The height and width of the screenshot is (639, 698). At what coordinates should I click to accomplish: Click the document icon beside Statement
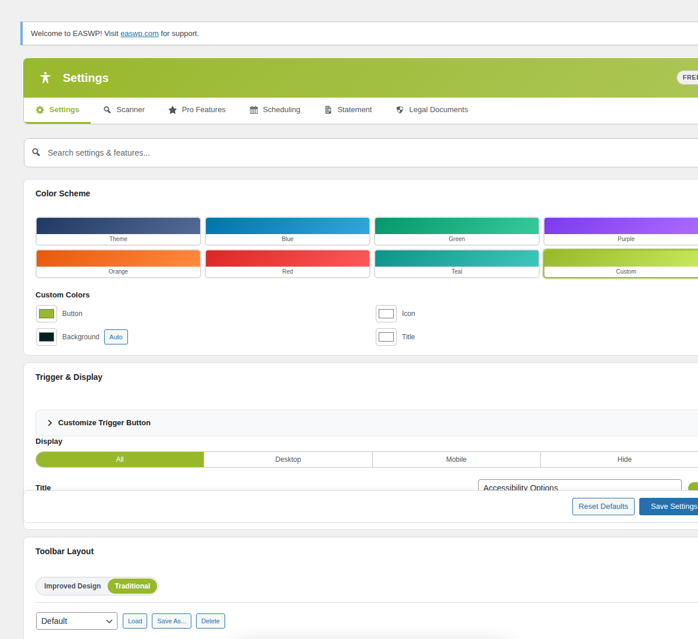tap(327, 109)
